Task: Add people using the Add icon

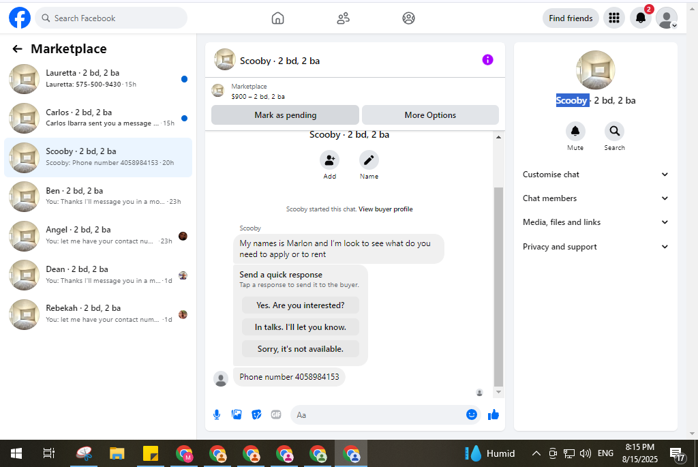Action: [330, 160]
